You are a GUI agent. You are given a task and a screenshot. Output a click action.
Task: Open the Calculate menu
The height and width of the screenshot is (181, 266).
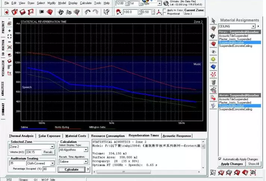[86, 3]
